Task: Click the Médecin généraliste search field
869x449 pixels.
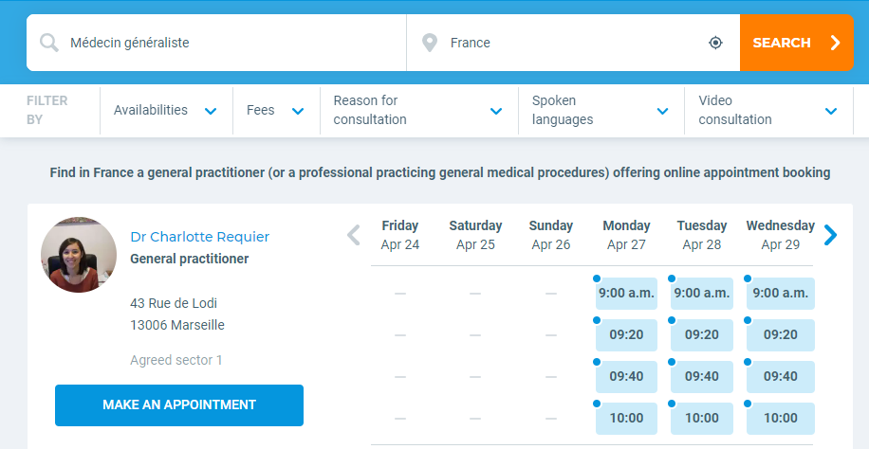Action: (x=216, y=43)
